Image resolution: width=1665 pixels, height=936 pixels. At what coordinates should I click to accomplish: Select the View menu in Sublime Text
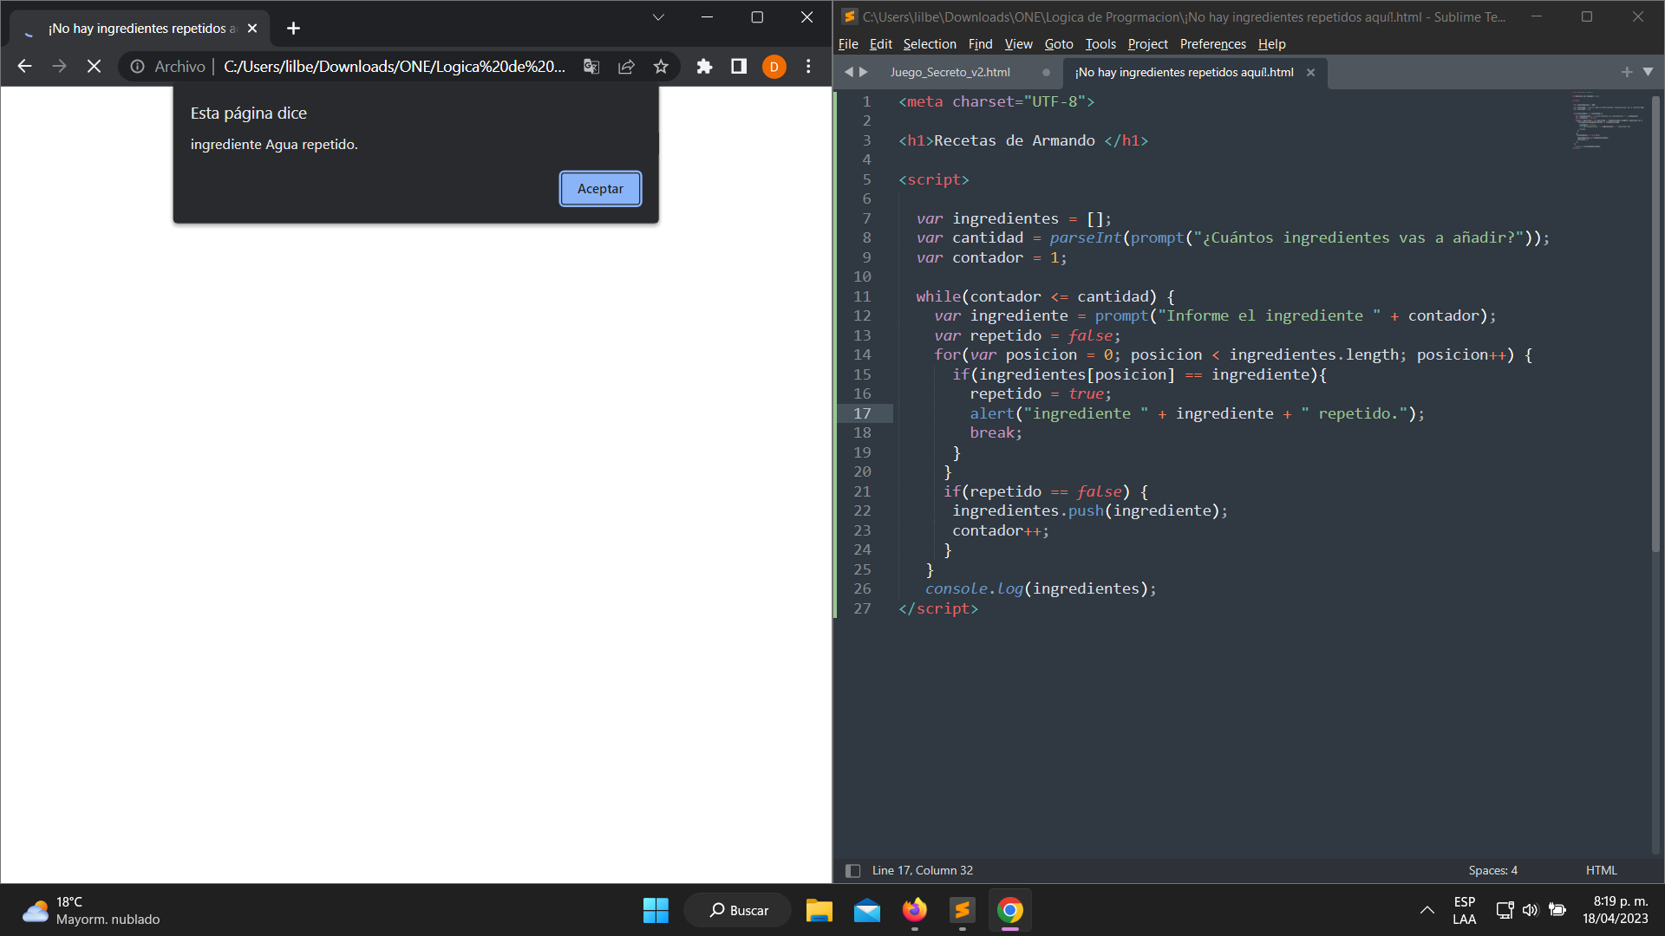point(1016,43)
